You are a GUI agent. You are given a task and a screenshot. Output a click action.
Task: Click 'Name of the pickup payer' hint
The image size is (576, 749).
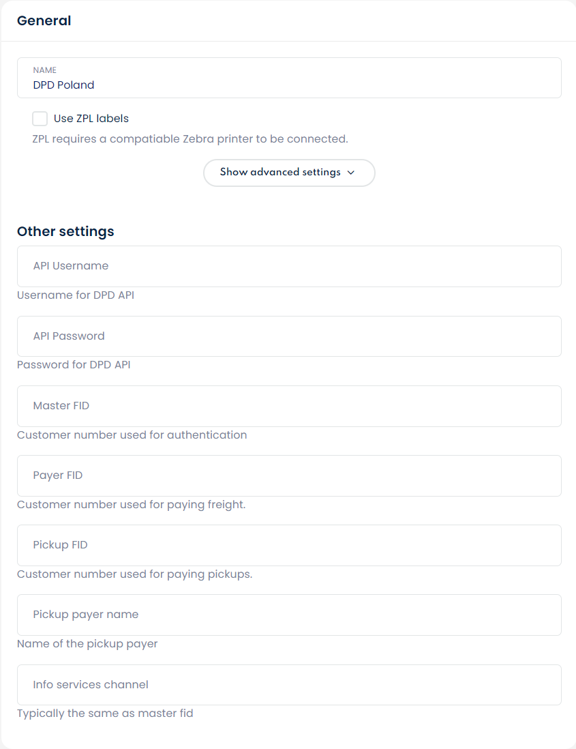(87, 644)
